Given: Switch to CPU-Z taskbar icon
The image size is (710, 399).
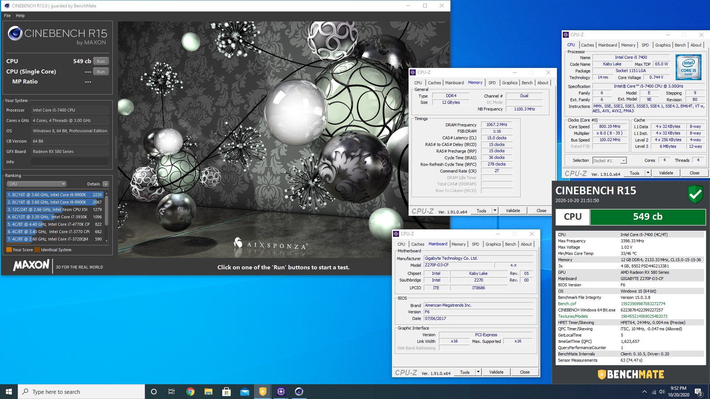Looking at the screenshot, I should click(x=281, y=392).
